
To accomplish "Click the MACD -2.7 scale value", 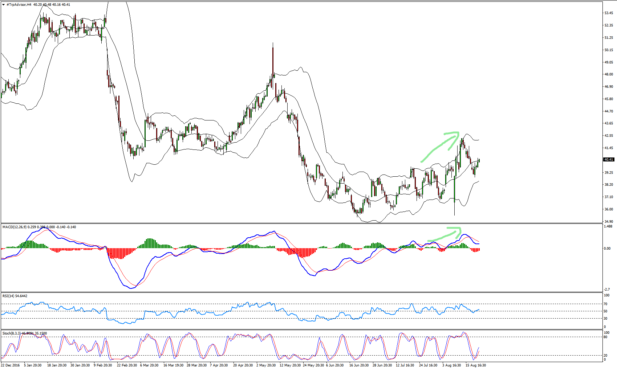I will [607, 290].
